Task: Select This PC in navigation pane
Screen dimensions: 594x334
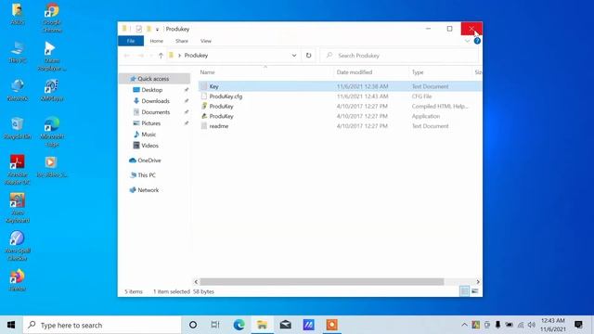Action: [x=147, y=175]
